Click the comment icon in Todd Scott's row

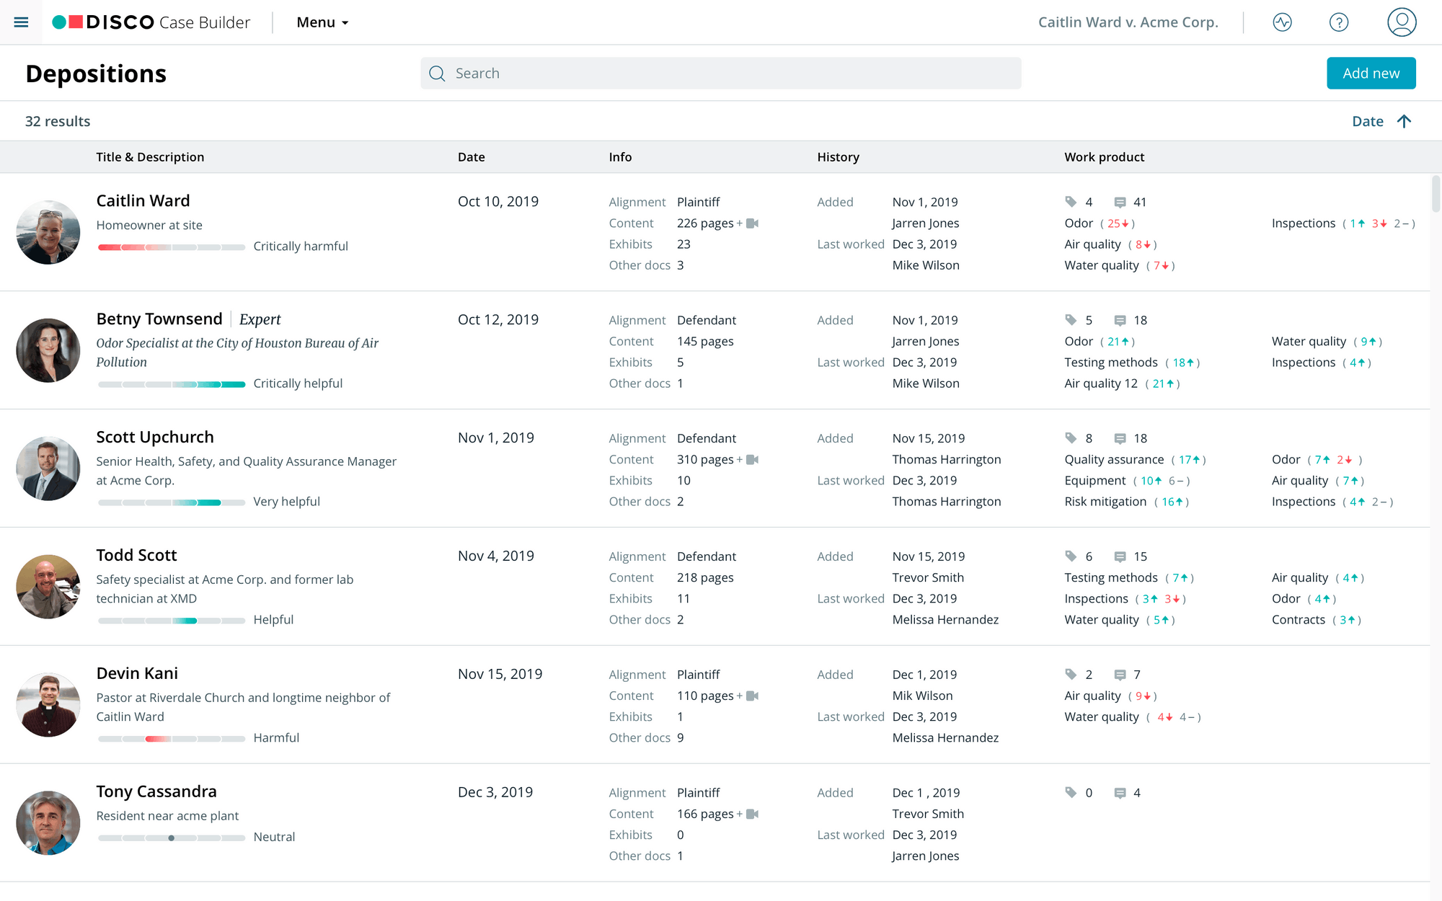[1120, 556]
